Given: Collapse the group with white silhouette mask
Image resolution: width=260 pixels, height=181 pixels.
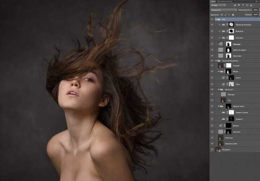Looking at the screenshot, I should (219, 71).
